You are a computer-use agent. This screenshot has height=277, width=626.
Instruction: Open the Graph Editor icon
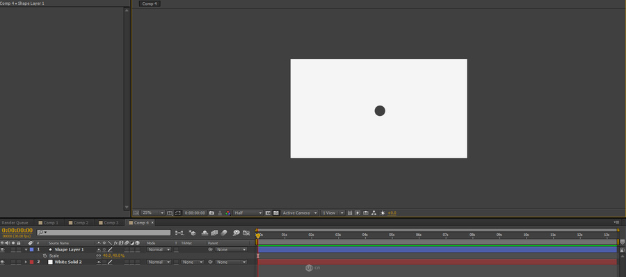coord(246,233)
